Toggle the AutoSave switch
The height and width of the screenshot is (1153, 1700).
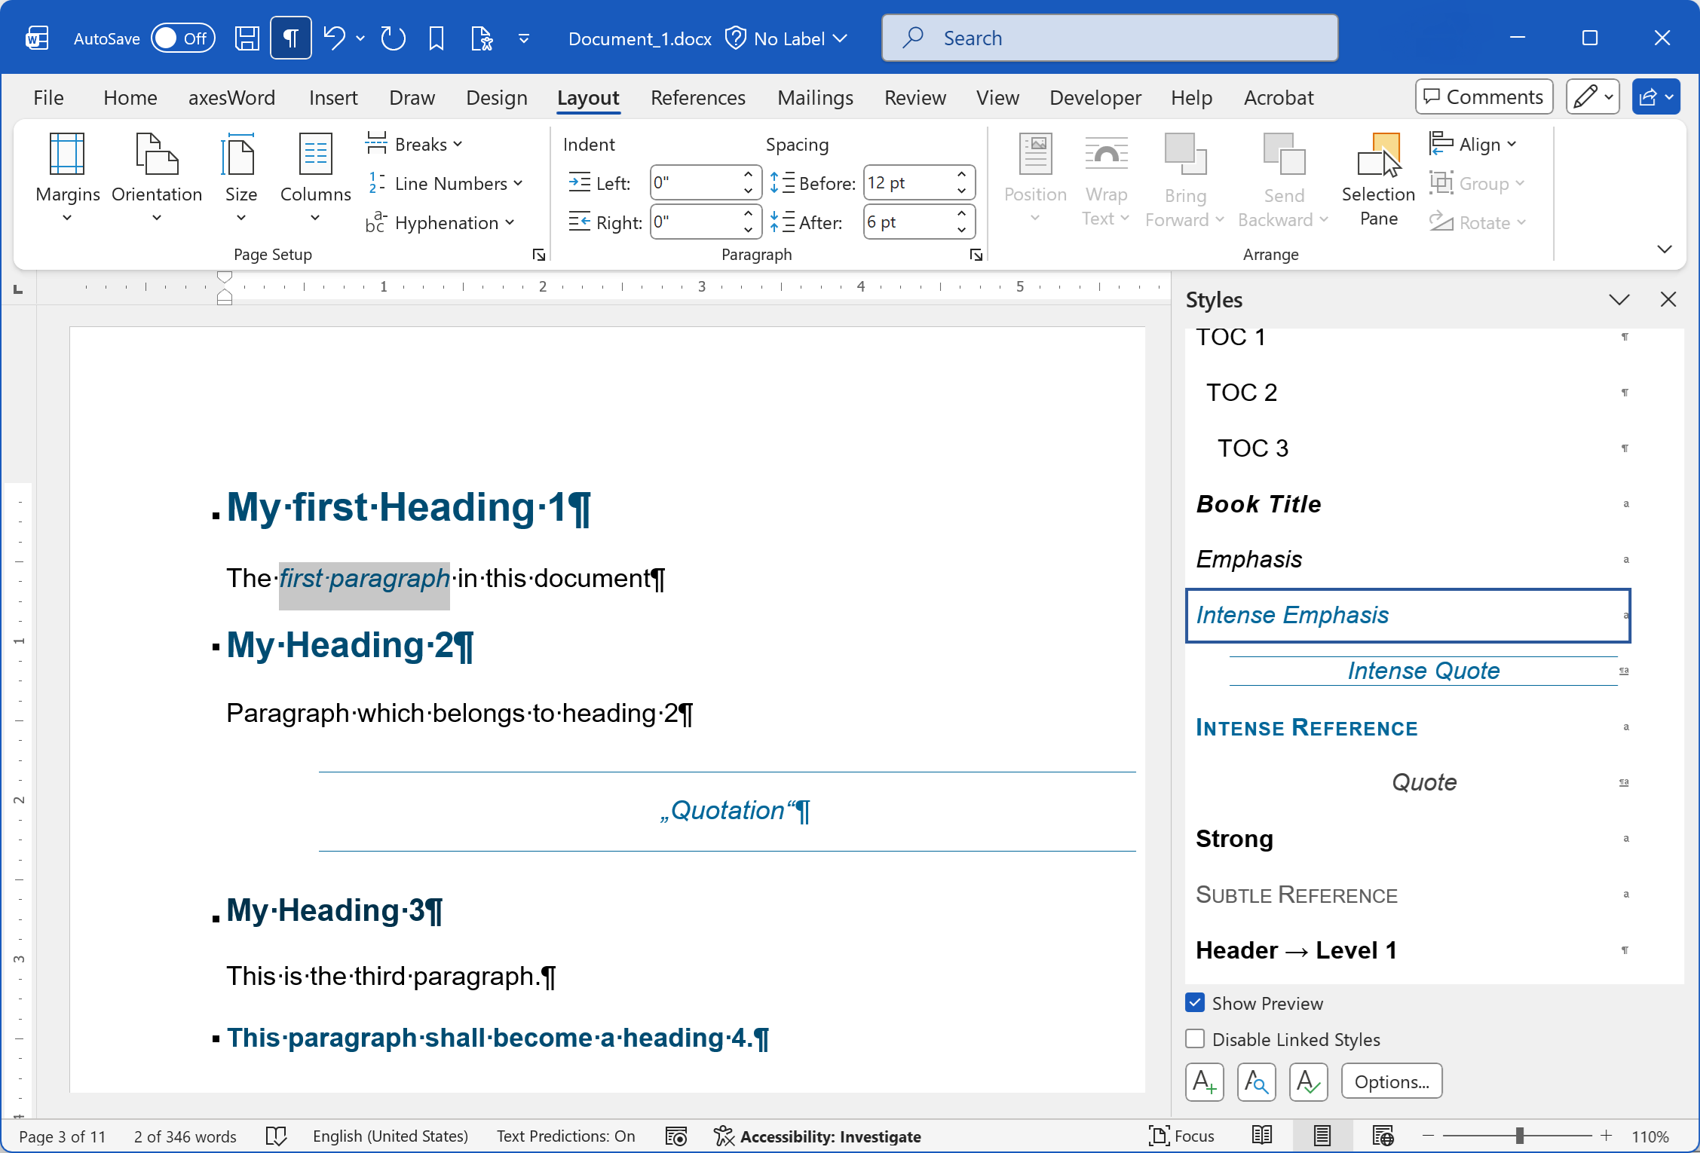click(183, 38)
